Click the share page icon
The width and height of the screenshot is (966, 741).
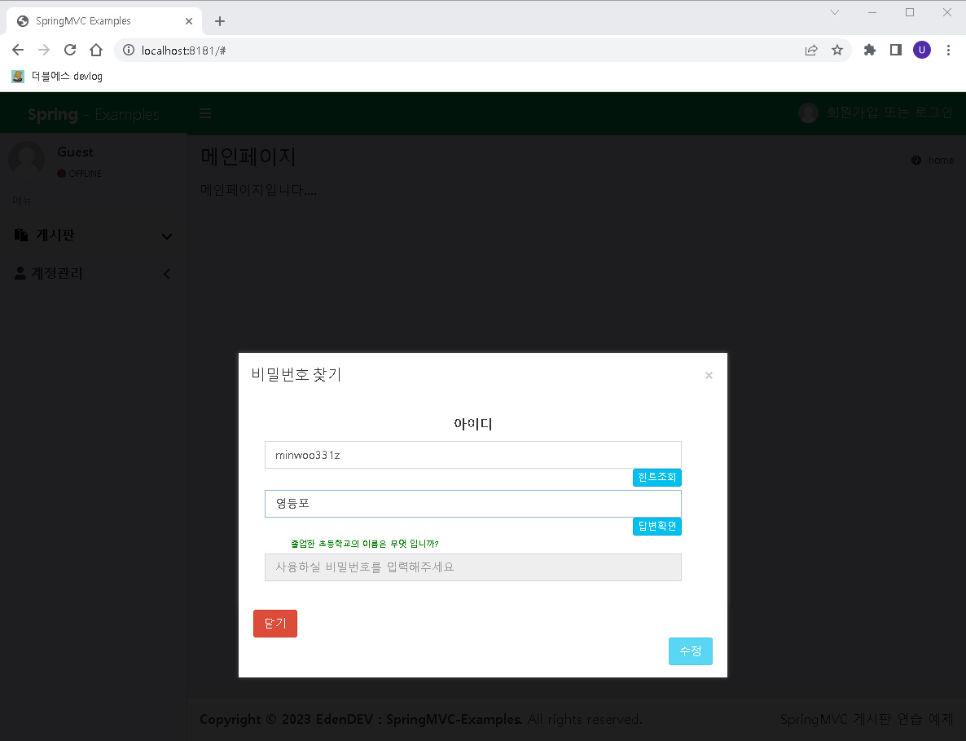pos(811,50)
